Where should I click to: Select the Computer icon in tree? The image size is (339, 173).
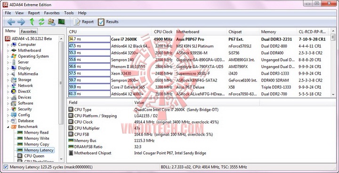coord(14,45)
